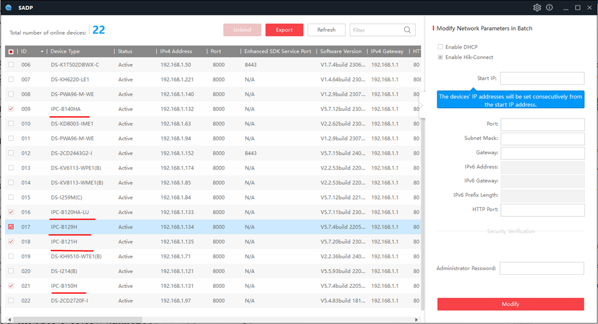Click IP address 192.168.1.134
Image resolution: width=598 pixels, height=324 pixels.
(x=177, y=227)
